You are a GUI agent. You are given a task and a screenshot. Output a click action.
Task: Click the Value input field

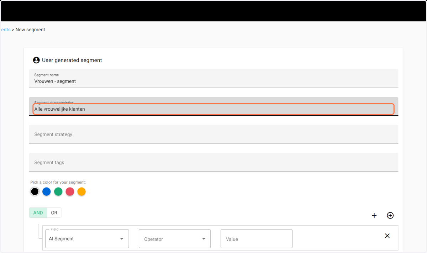257,239
